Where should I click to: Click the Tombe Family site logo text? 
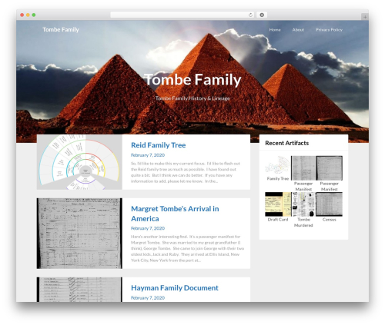pyautogui.click(x=61, y=30)
